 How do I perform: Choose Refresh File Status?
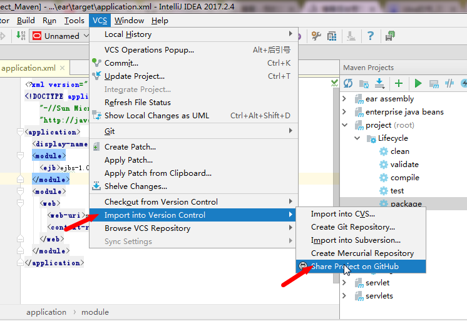pos(193,102)
